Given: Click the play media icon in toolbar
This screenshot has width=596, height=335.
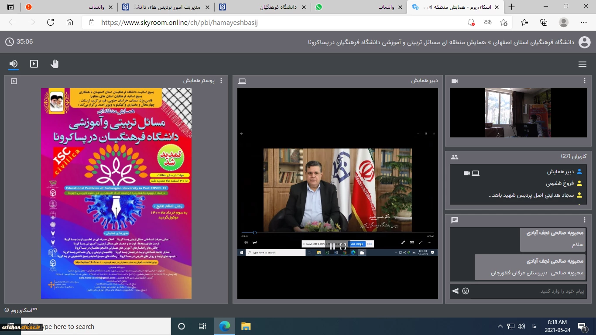Looking at the screenshot, I should [34, 64].
